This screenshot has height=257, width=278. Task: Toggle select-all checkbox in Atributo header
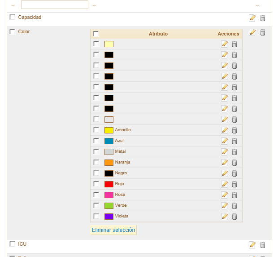pyautogui.click(x=96, y=34)
